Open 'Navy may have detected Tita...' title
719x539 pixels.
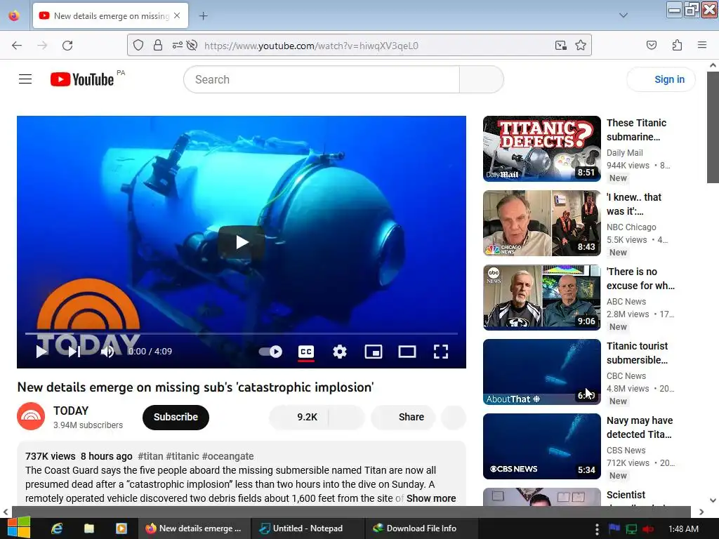click(x=640, y=427)
